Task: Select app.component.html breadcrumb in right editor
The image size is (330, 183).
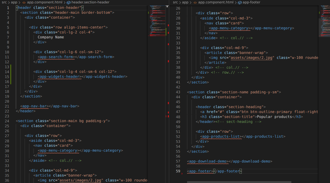Action: pos(216,2)
